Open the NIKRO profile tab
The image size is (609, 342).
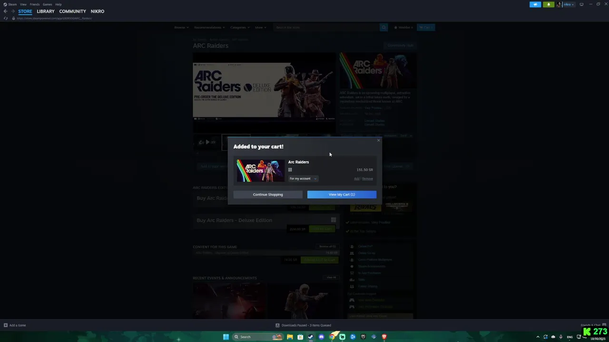pos(98,11)
